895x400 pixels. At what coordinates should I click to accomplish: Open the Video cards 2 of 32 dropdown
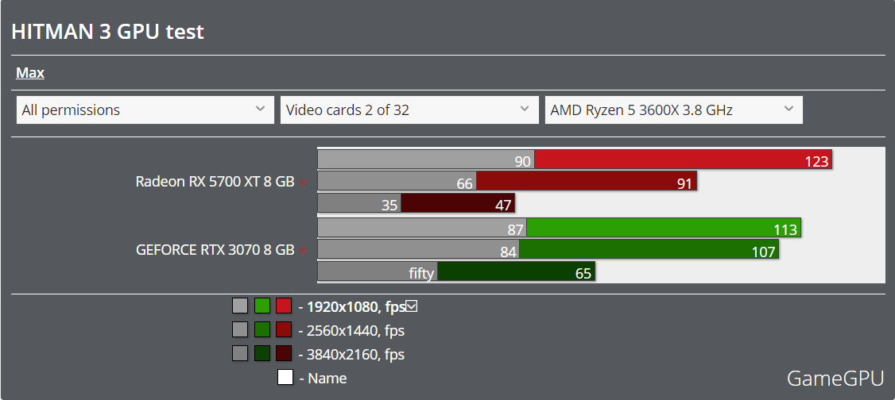(409, 110)
